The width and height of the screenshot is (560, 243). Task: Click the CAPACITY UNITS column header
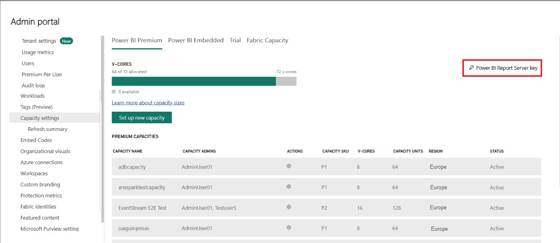[408, 151]
